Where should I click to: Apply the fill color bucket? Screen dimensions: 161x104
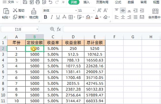click(x=88, y=17)
